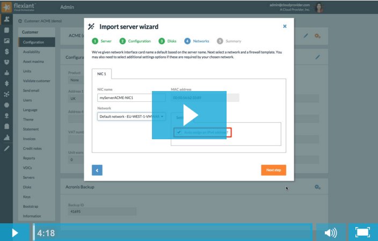The height and width of the screenshot is (241, 378).
Task: Go to wizard step 1 Server
Action: point(101,41)
